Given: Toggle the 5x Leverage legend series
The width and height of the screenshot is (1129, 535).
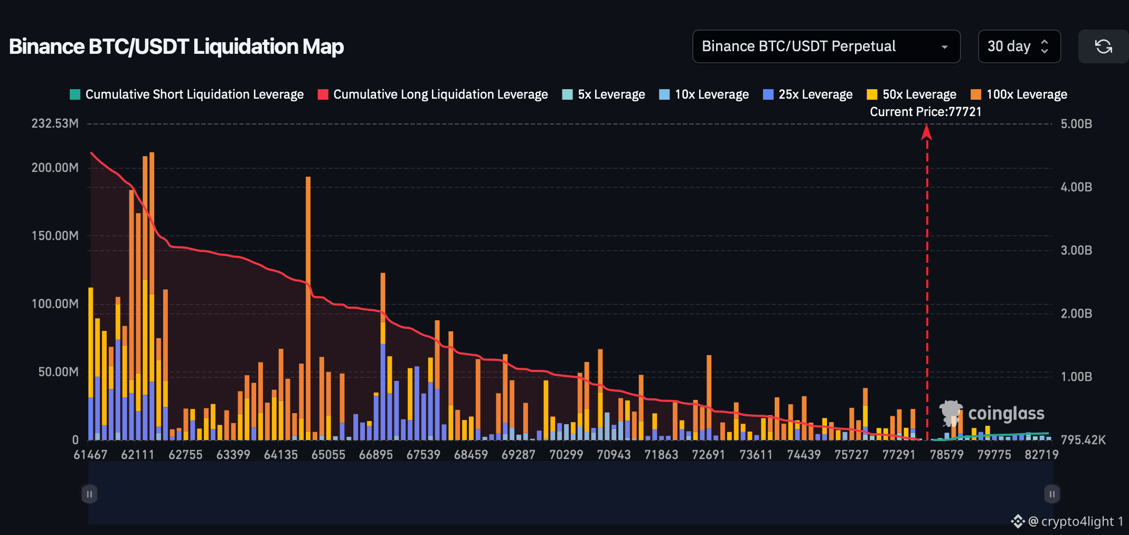Looking at the screenshot, I should (x=604, y=94).
